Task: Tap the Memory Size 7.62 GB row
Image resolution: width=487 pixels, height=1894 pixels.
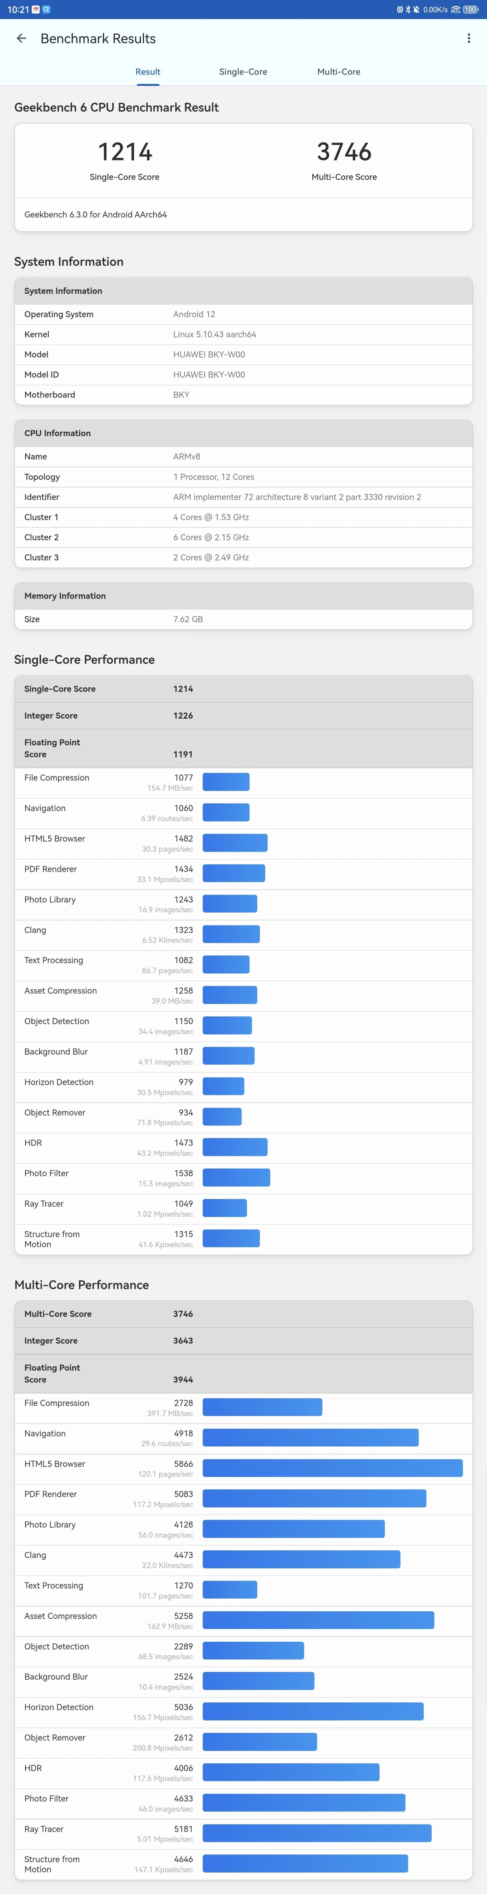Action: click(243, 619)
